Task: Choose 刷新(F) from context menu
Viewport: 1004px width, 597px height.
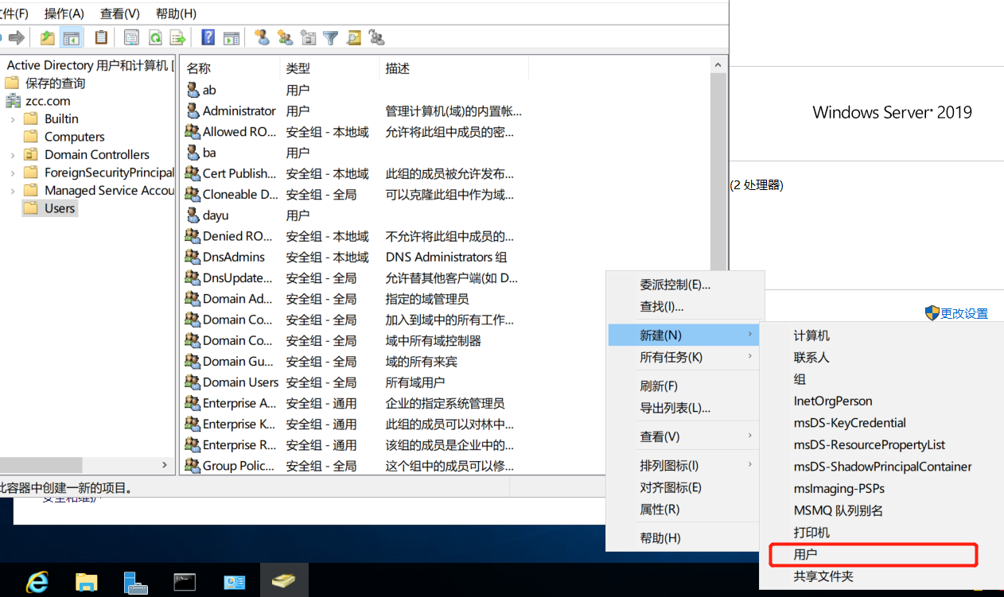Action: tap(684, 386)
